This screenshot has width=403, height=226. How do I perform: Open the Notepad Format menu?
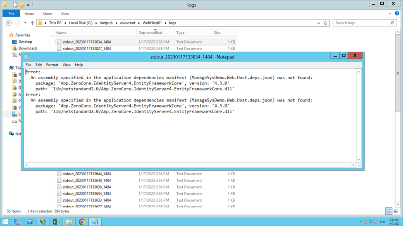click(x=52, y=65)
